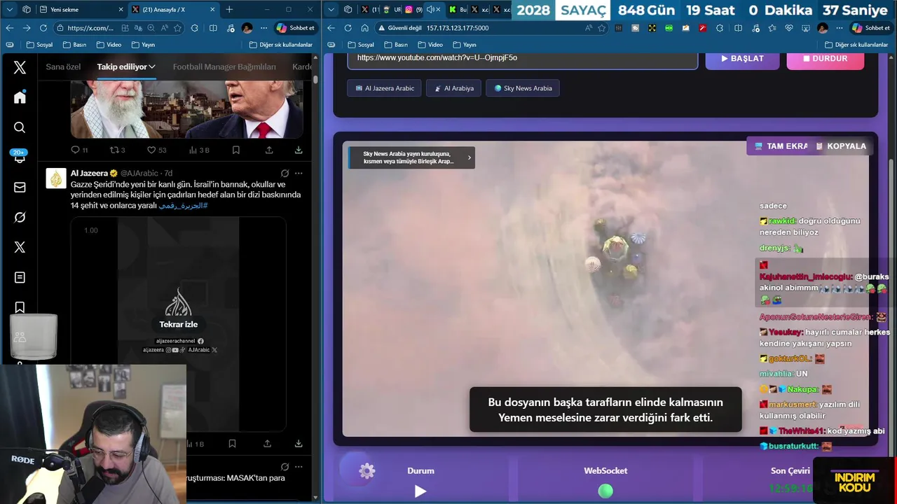Open Diğer sık kullanılanlar folder in left browser
Image resolution: width=897 pixels, height=504 pixels.
tap(280, 45)
